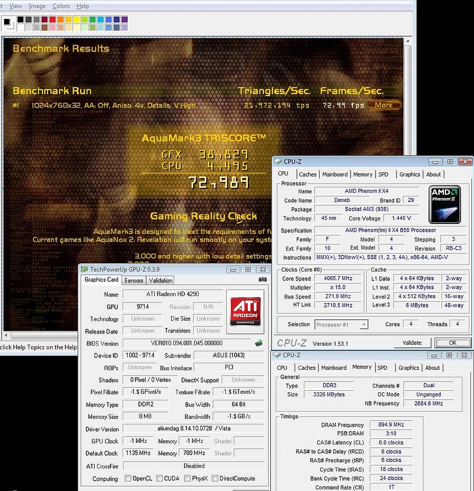
Task: Click the foreground/background color indicator in Paint
Action: point(7,22)
